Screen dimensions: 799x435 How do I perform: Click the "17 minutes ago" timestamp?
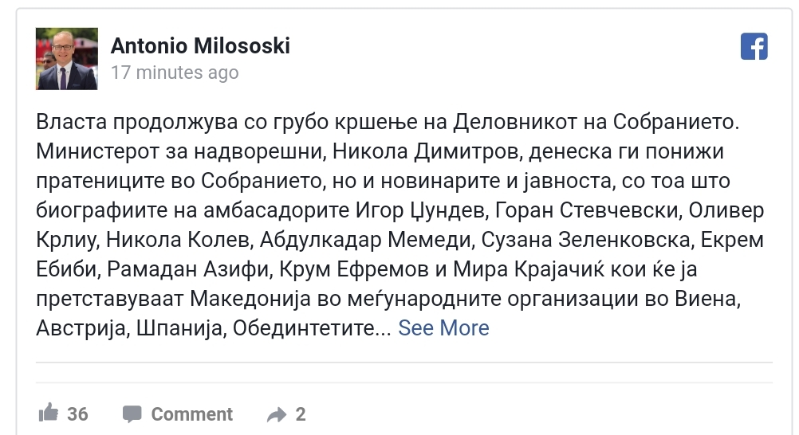click(x=175, y=72)
